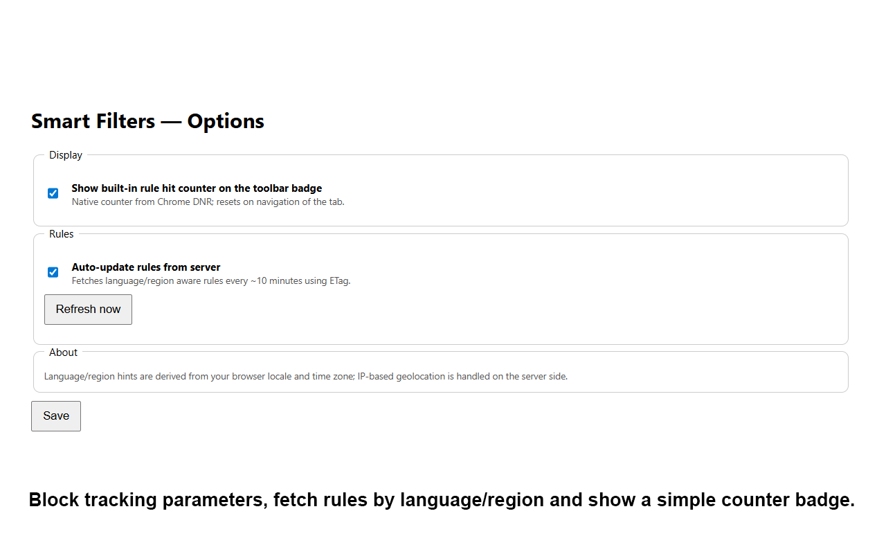Click the Display section legend

pos(66,155)
